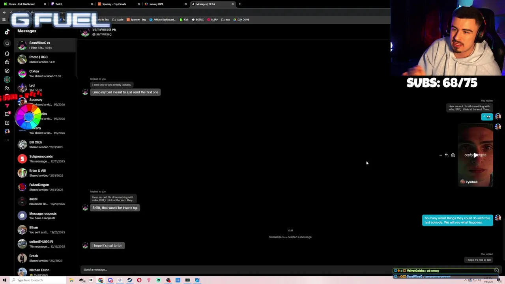Open File Explorer from the taskbar
This screenshot has width=505, height=284.
71,280
